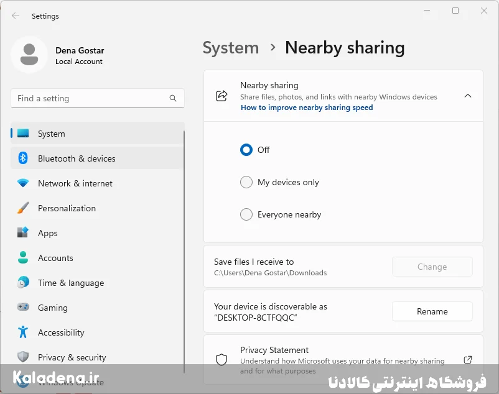Click the sidebar vertical scrollbar

pyautogui.click(x=184, y=251)
